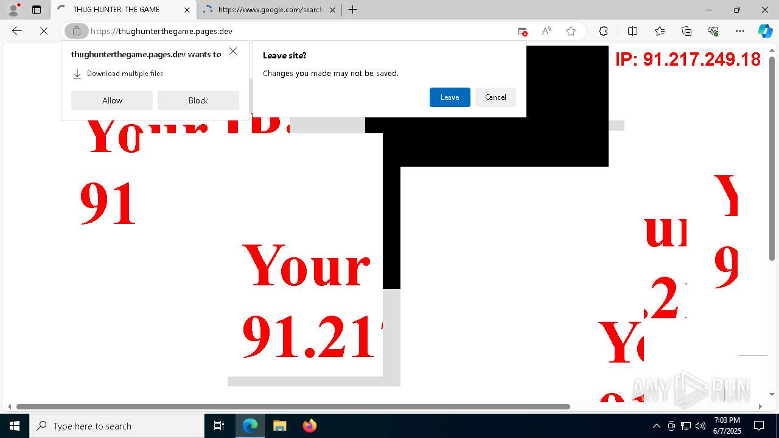779x438 pixels.
Task: Open the Copilot sidebar icon
Action: [x=765, y=31]
